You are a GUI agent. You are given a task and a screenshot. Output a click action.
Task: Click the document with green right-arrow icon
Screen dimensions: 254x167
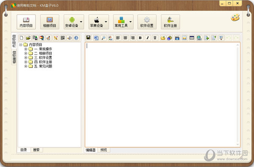click(207, 38)
